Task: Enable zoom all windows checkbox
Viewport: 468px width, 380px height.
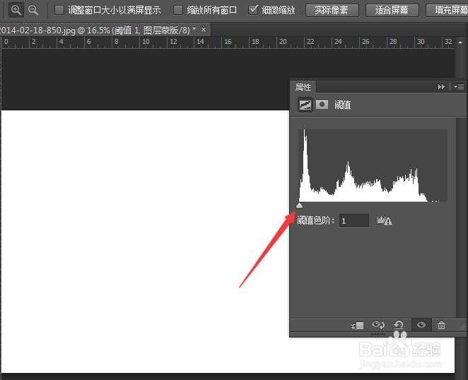Action: click(178, 10)
